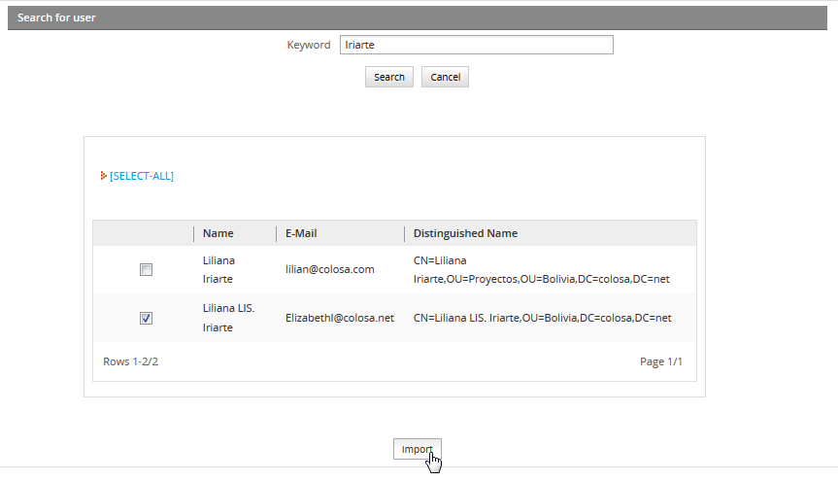Focus the Keyword input field
This screenshot has height=481, width=838.
(476, 45)
